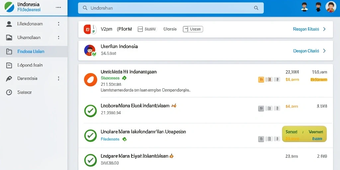This screenshot has height=170, width=340.
Task: Expand the Reajon Kitaiii chevron
Action: point(324,29)
